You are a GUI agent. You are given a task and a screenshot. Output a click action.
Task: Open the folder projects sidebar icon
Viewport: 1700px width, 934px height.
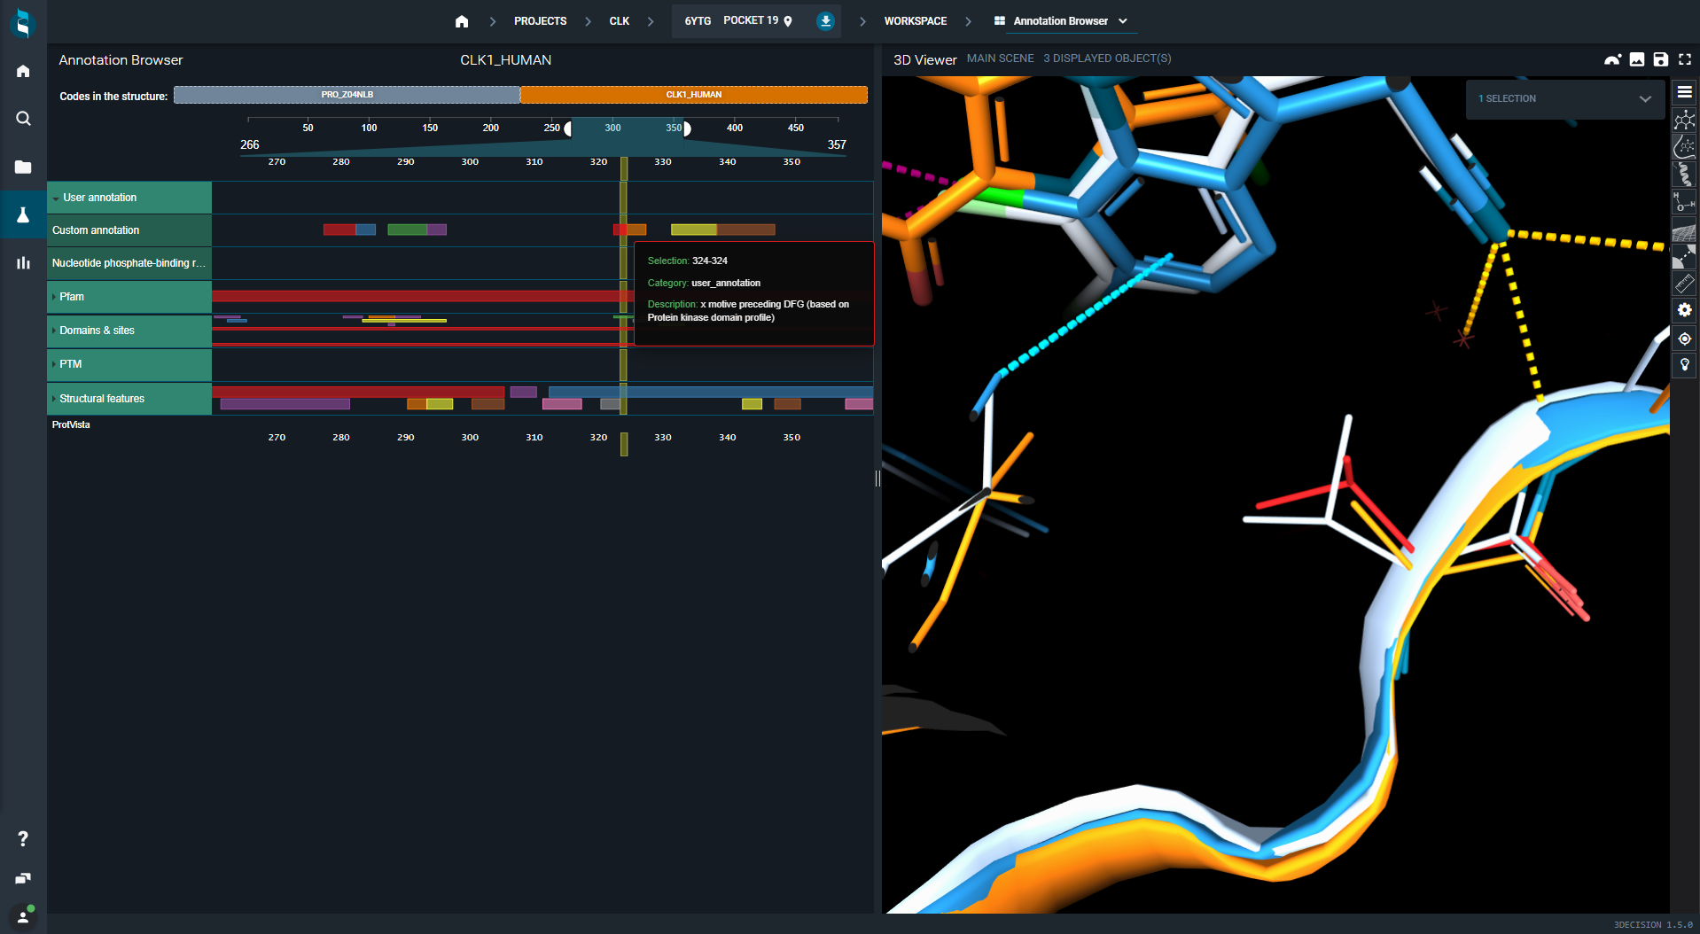click(23, 167)
